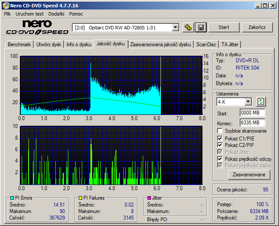The height and width of the screenshot is (226, 279).
Task: Click PI Failures average 0.02
Action: point(129,205)
